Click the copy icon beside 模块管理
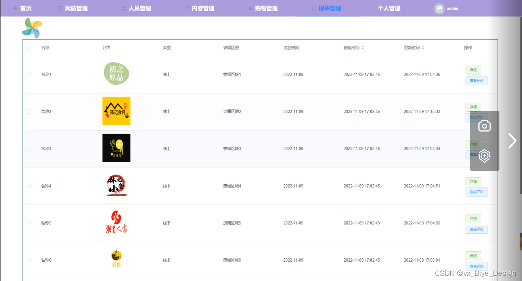Screen dimensions: 522x281 click(x=314, y=8)
